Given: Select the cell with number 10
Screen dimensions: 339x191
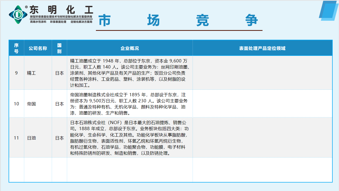Looking at the screenshot, I should (x=16, y=104).
